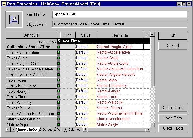Click the Clear ? Log button
193x138 pixels.
(173, 128)
